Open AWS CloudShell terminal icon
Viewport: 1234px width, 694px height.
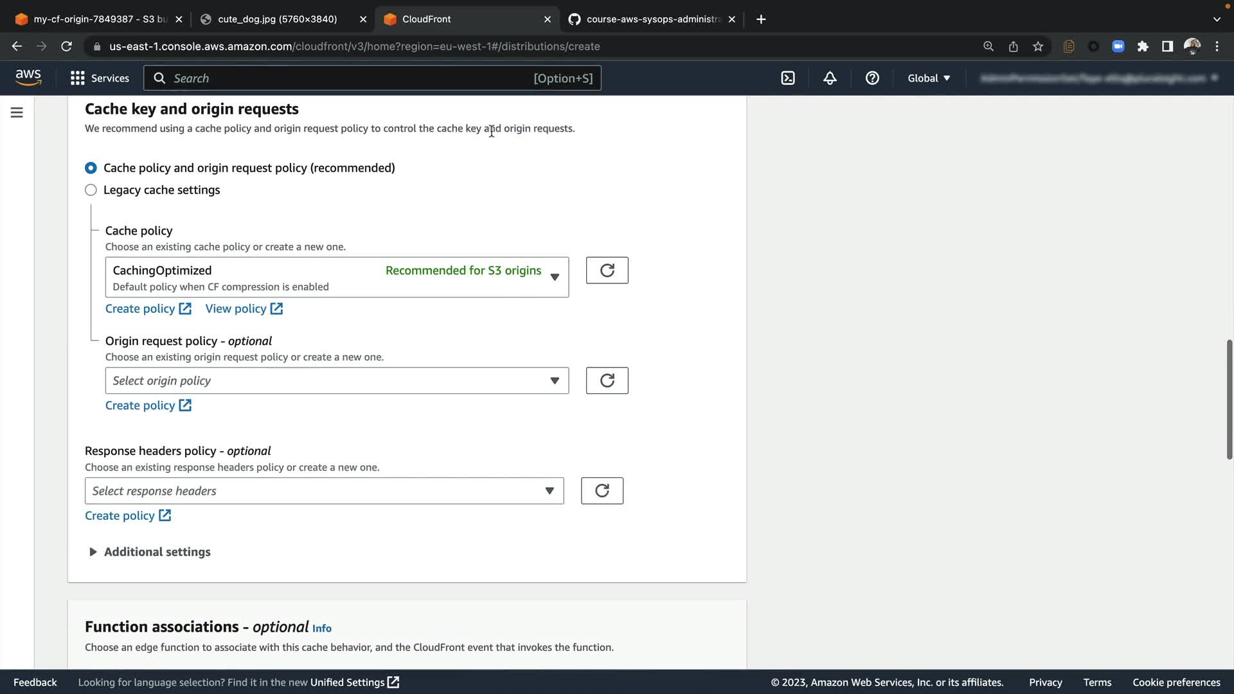pos(788,78)
